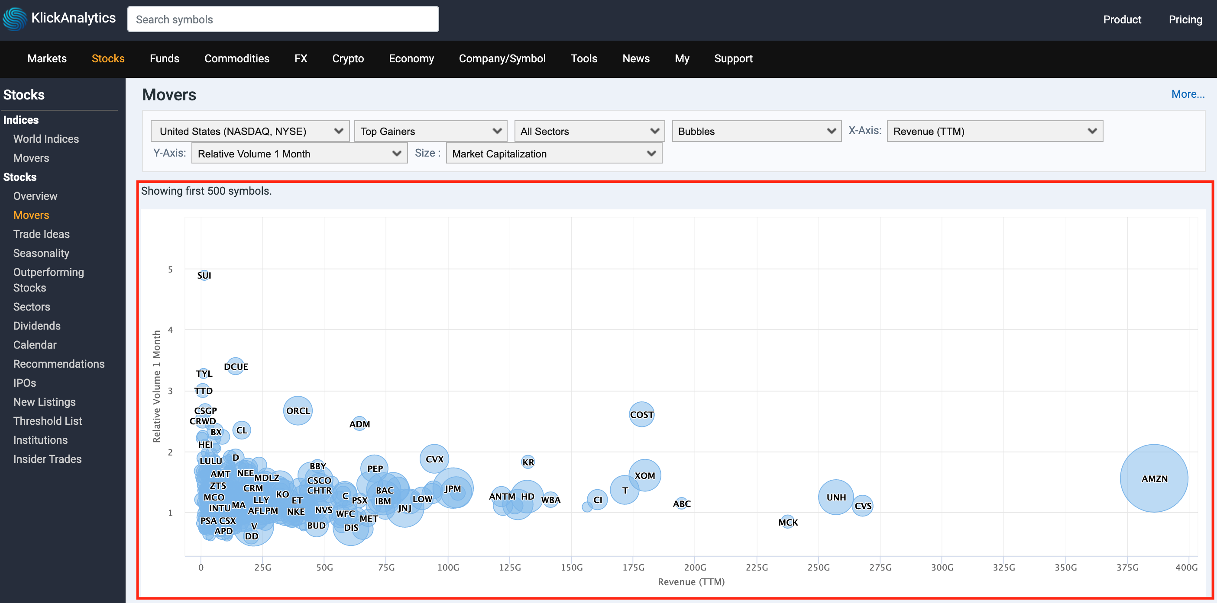Open the Pricing link in header
Viewport: 1217px width, 603px height.
[x=1185, y=19]
